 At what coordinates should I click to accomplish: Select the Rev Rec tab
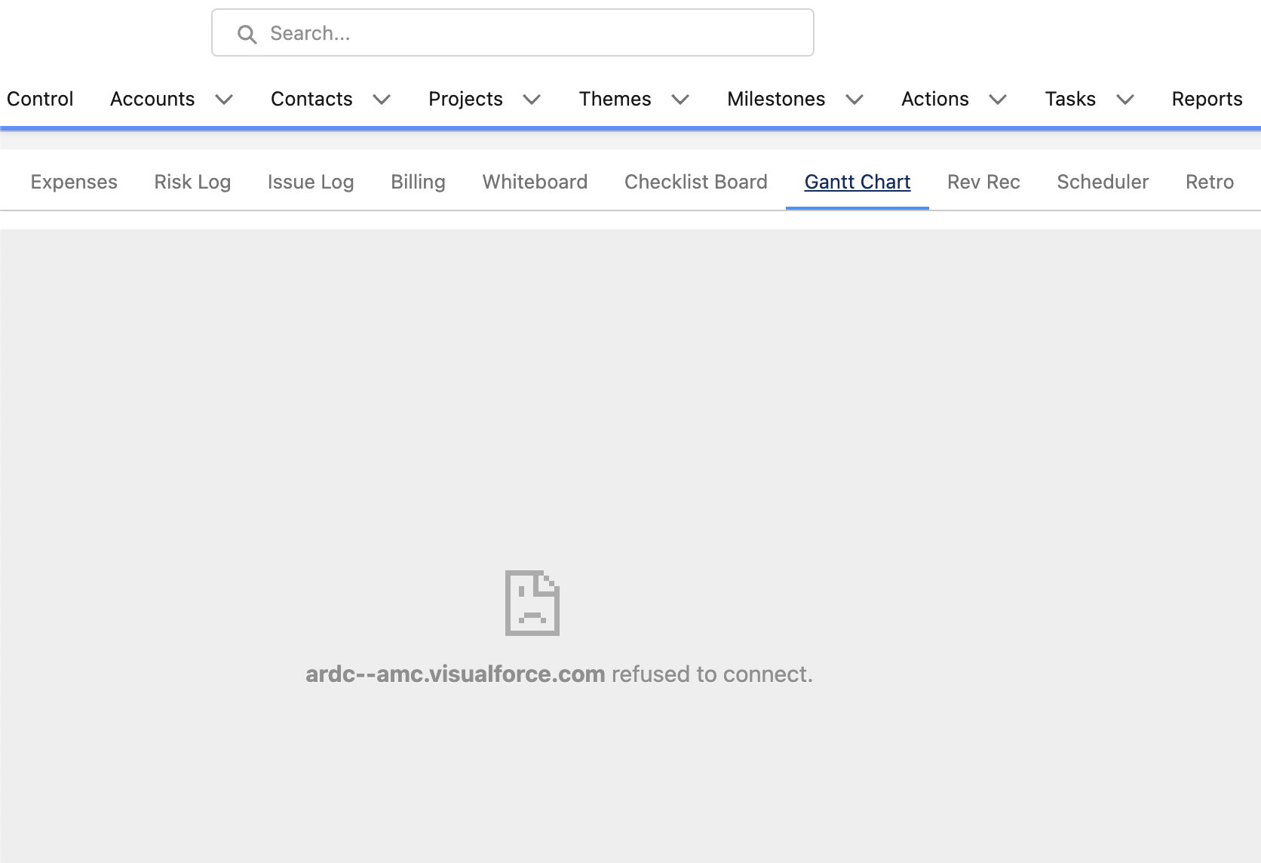click(x=983, y=182)
